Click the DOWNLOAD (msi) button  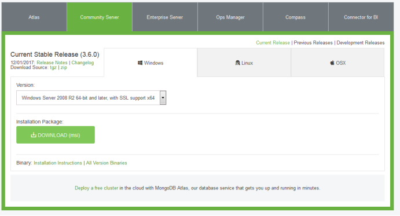[x=56, y=135]
